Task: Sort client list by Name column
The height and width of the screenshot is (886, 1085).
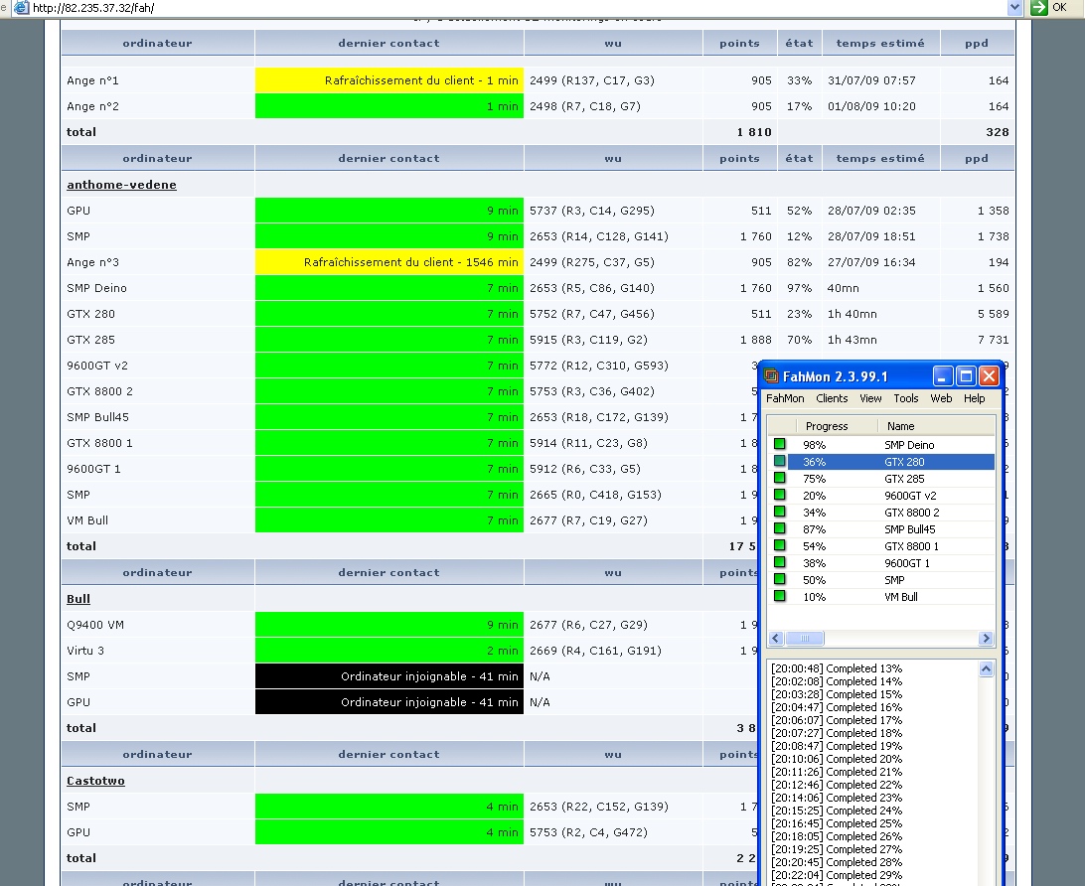Action: pos(900,426)
